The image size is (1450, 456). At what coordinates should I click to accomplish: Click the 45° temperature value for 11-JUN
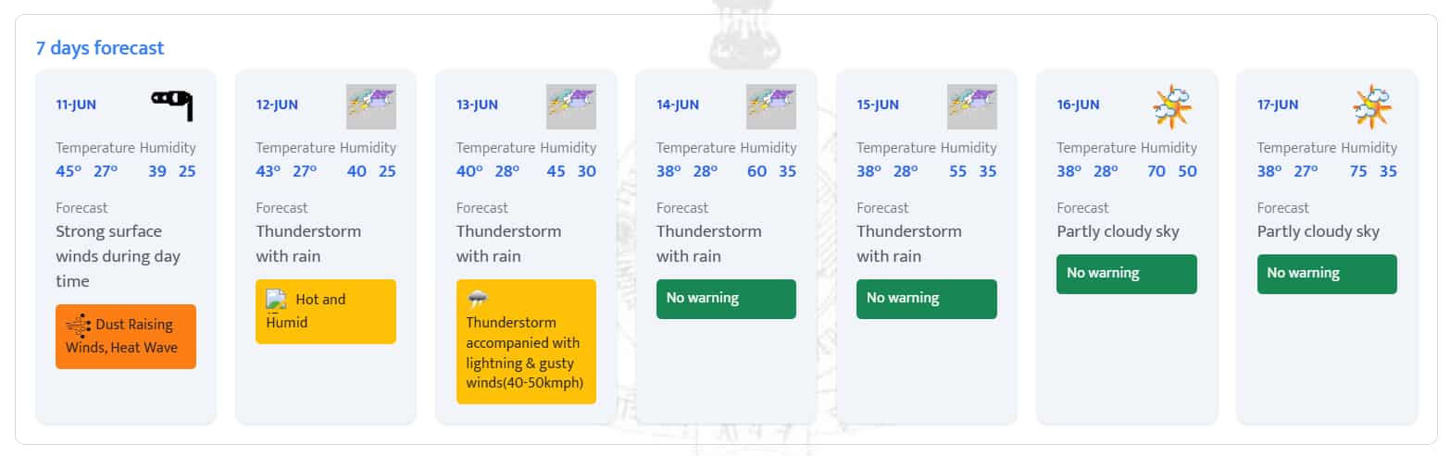tap(69, 171)
